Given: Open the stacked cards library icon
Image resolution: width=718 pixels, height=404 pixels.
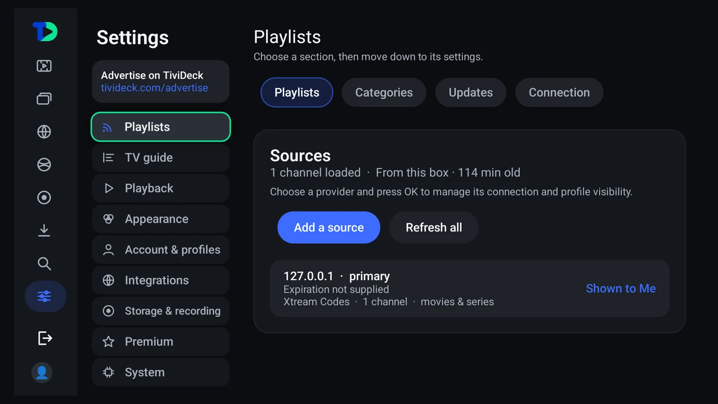Looking at the screenshot, I should pos(44,99).
